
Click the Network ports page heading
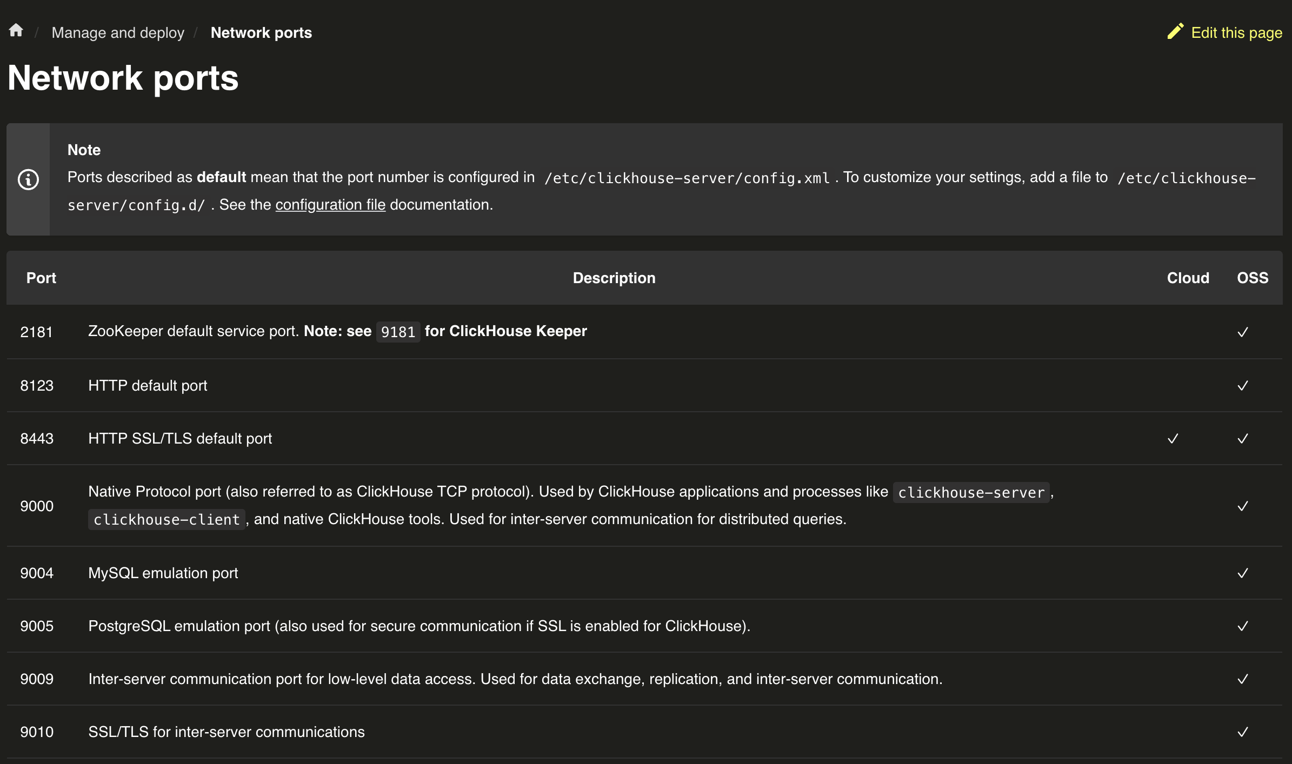point(123,78)
